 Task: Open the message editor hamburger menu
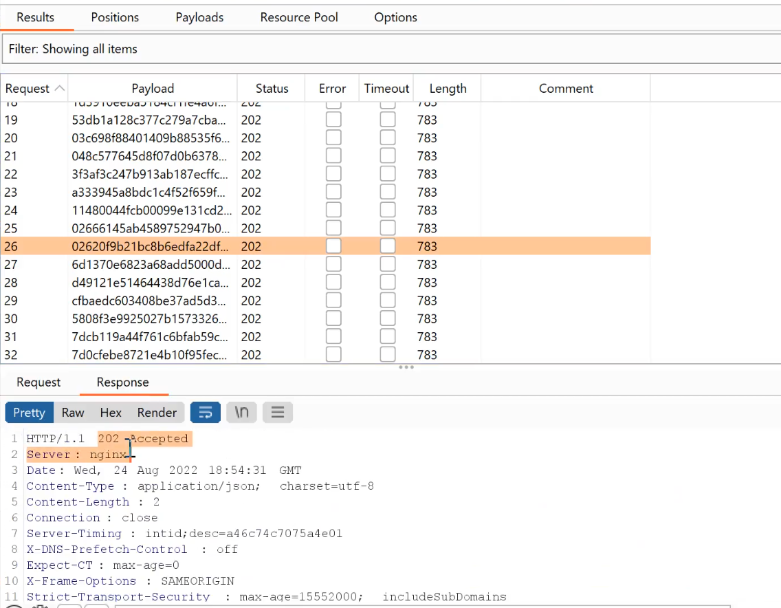pos(278,412)
